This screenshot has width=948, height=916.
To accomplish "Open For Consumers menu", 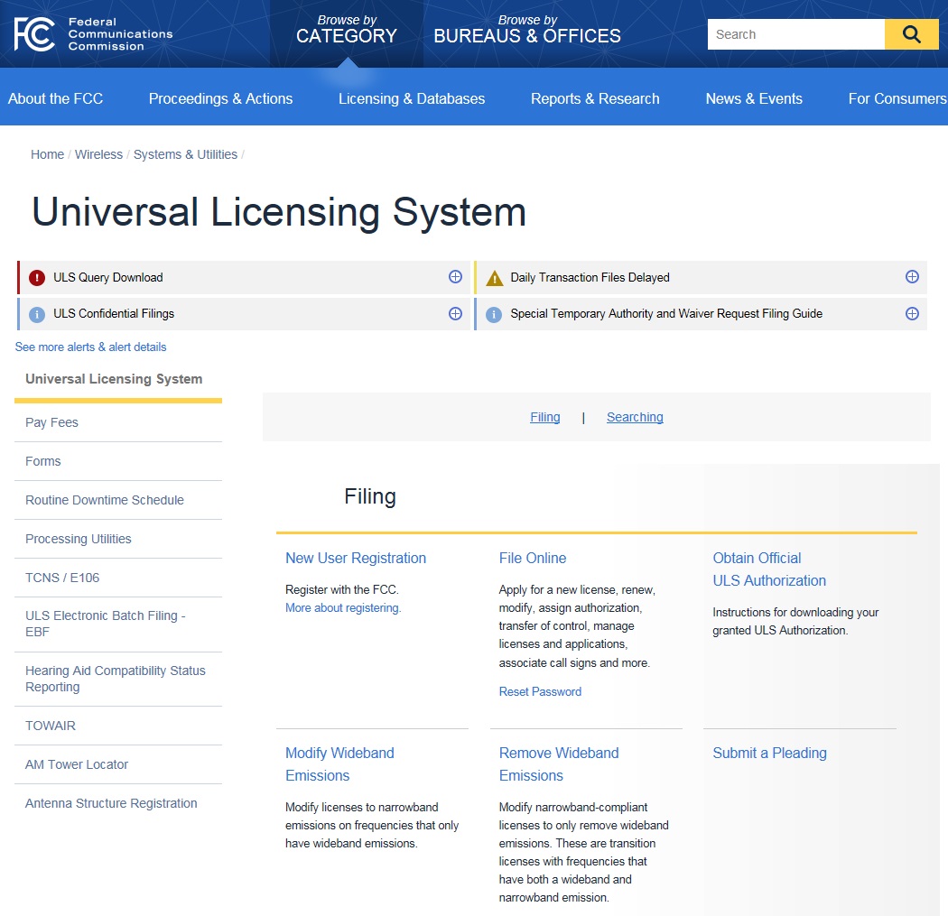I will 897,98.
